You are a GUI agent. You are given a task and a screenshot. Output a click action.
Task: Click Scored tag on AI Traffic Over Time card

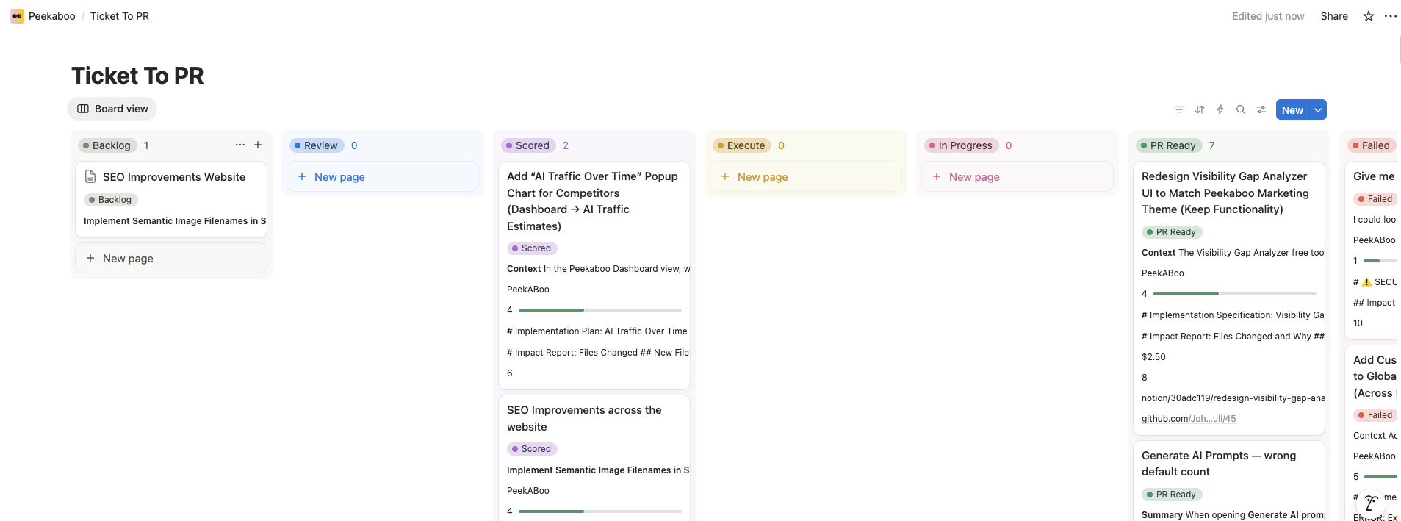pyautogui.click(x=532, y=248)
